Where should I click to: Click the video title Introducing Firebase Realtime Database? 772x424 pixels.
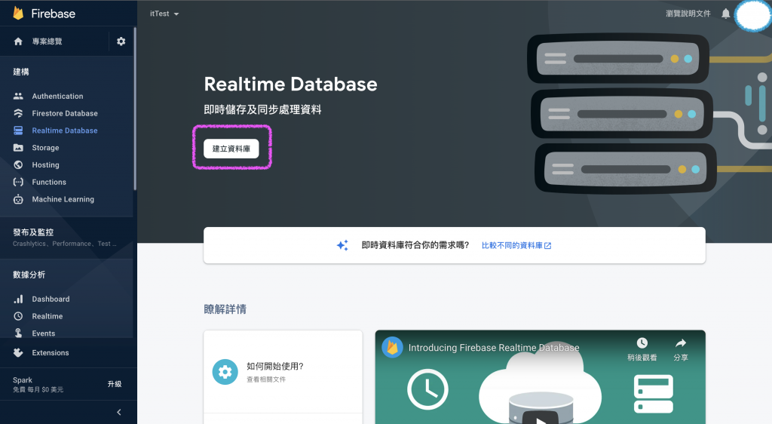pos(494,348)
